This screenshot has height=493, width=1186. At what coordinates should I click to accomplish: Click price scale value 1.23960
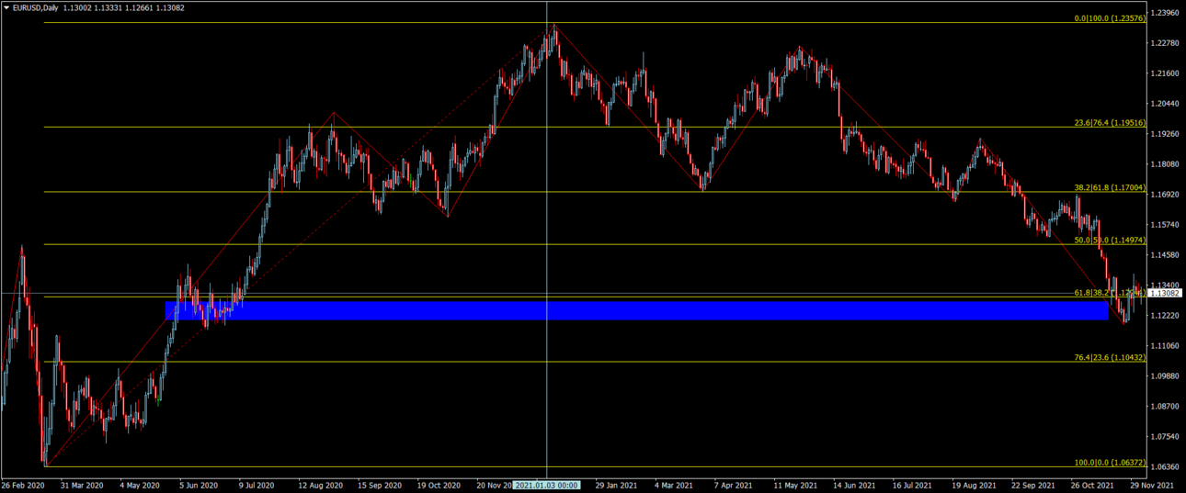pos(1166,13)
